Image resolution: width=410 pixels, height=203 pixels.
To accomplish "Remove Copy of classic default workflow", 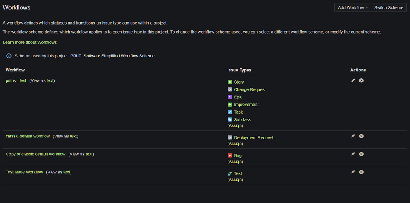I will [x=362, y=154].
